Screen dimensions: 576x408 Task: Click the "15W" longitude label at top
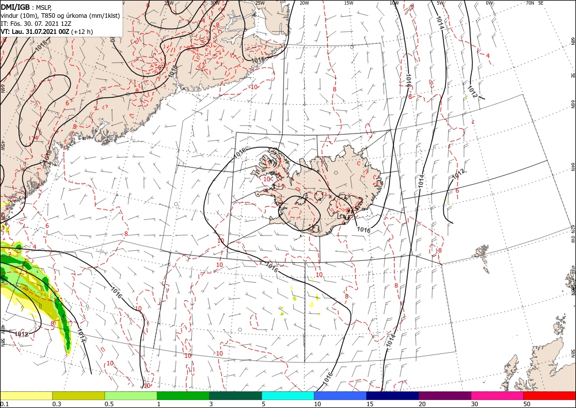(348, 3)
